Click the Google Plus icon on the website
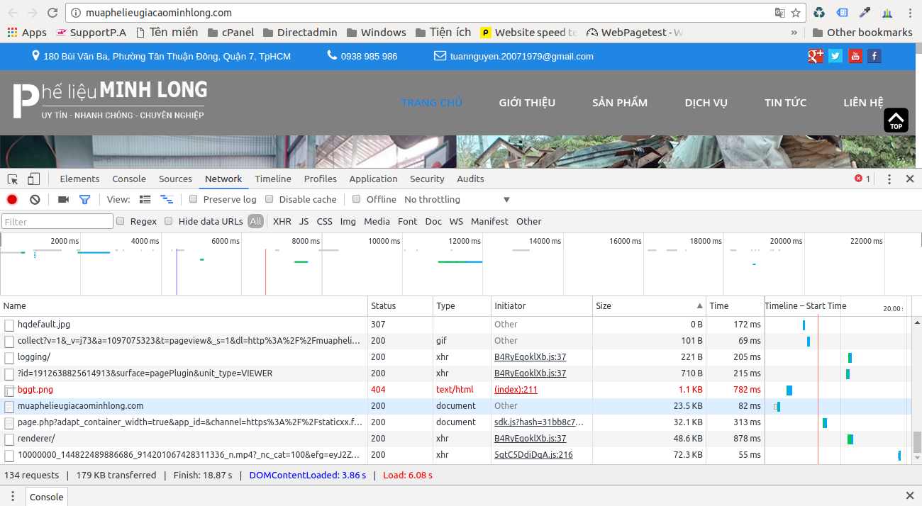 (816, 56)
